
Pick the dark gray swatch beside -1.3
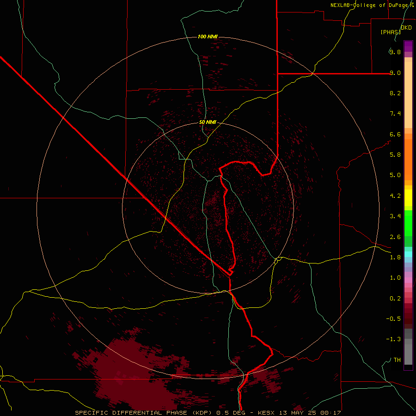point(408,334)
